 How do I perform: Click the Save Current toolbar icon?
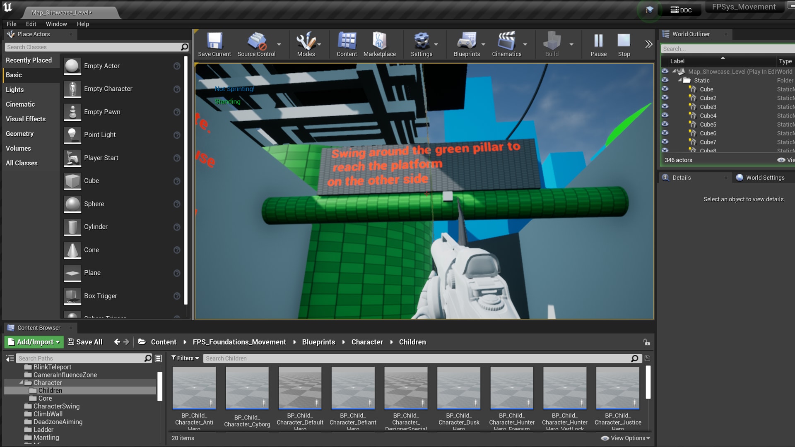(x=214, y=41)
